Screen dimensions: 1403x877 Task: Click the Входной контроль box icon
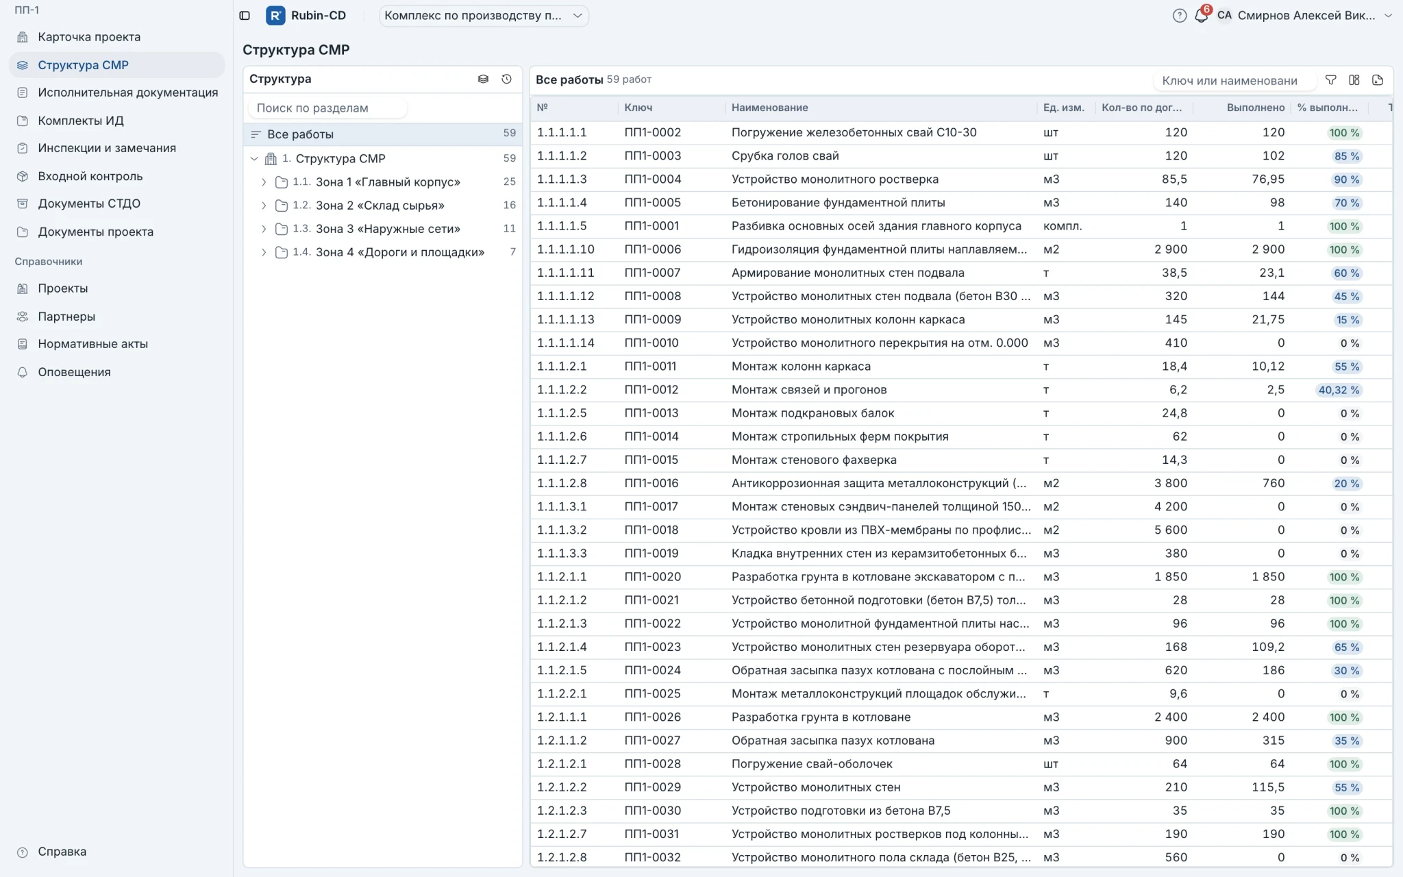(23, 176)
